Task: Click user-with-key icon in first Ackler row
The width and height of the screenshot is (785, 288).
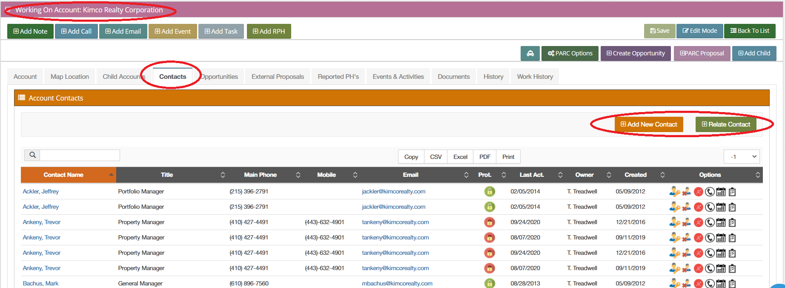Action: 674,192
